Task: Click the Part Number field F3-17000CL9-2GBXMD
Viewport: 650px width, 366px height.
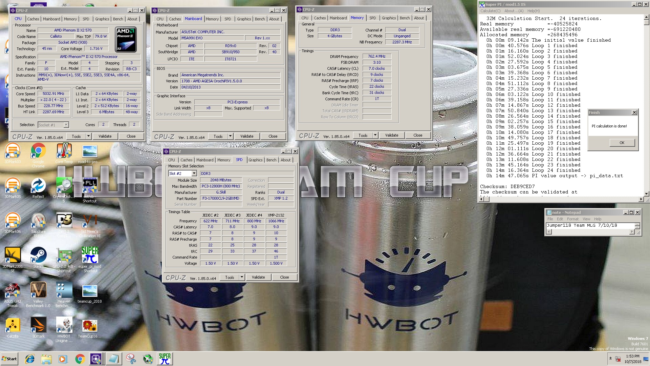Action: [x=221, y=198]
